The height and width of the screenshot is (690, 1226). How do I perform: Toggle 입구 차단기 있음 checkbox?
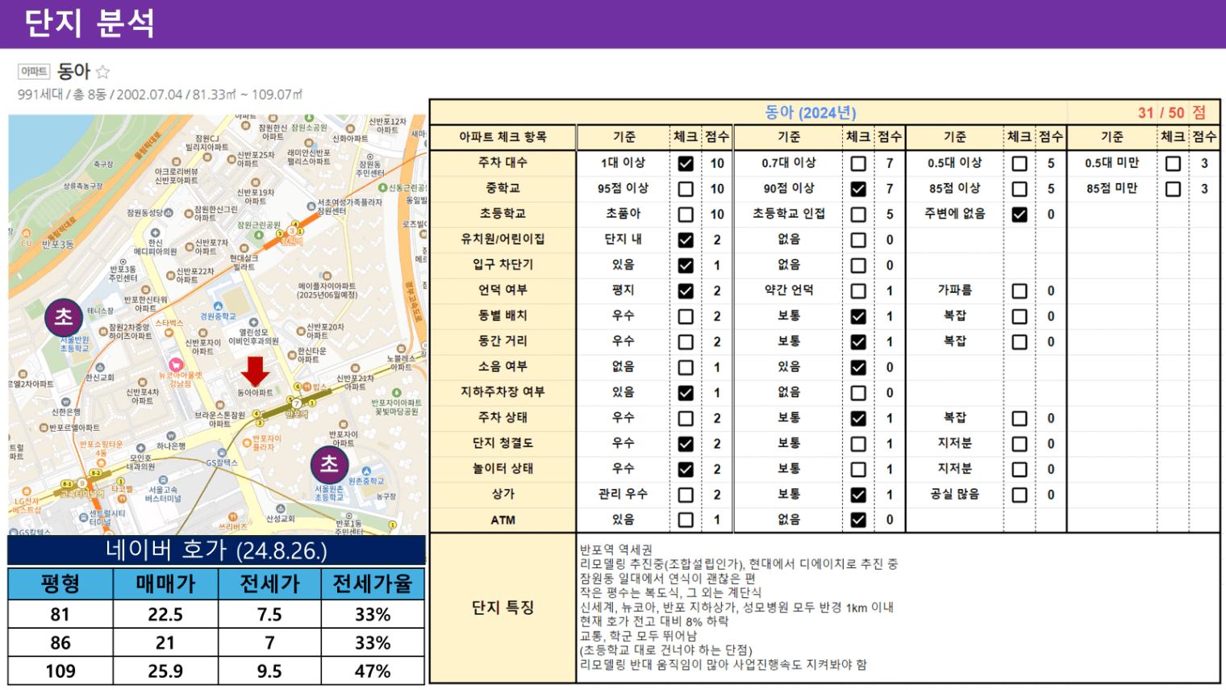pos(686,266)
